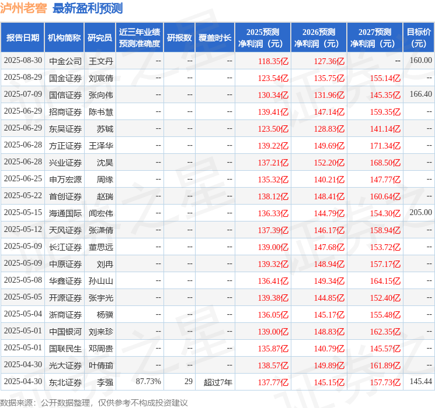Select the date 2025-07-09

(x=23, y=94)
